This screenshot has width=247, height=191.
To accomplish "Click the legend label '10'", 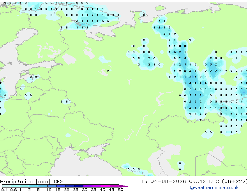I will tap(49, 189).
